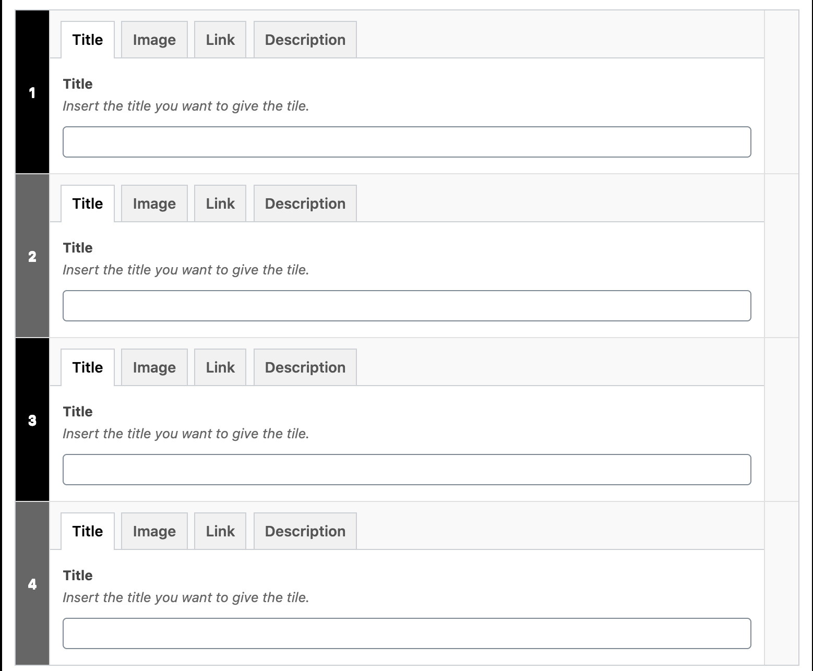Click the Title tab in row 1
This screenshot has width=813, height=671.
click(87, 40)
